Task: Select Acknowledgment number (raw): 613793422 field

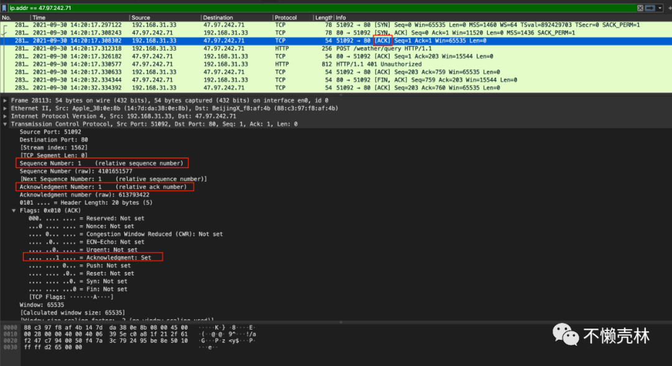Action: (85, 195)
